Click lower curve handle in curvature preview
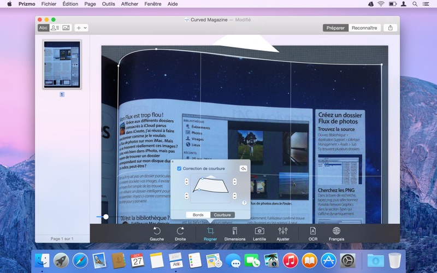 [x=199, y=189]
